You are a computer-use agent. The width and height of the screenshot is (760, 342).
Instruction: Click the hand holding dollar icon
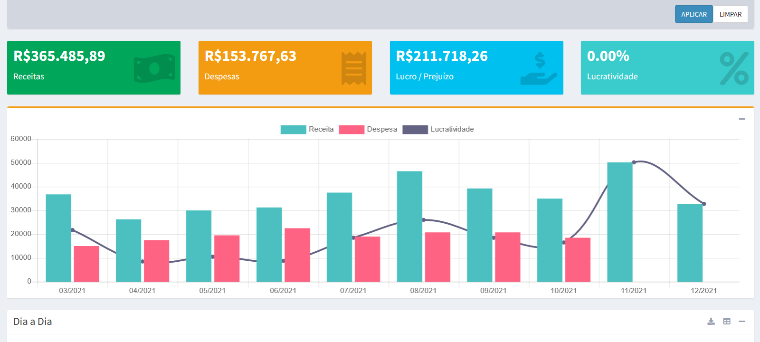click(x=539, y=68)
